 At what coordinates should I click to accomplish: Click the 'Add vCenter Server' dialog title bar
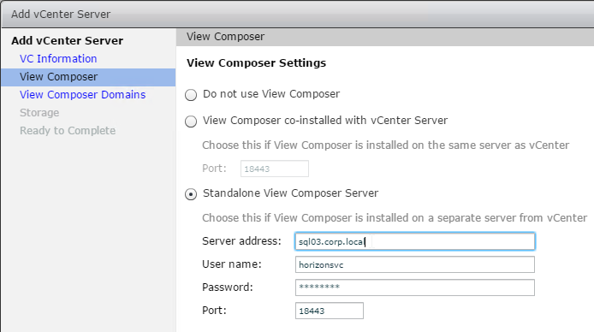pyautogui.click(x=298, y=15)
